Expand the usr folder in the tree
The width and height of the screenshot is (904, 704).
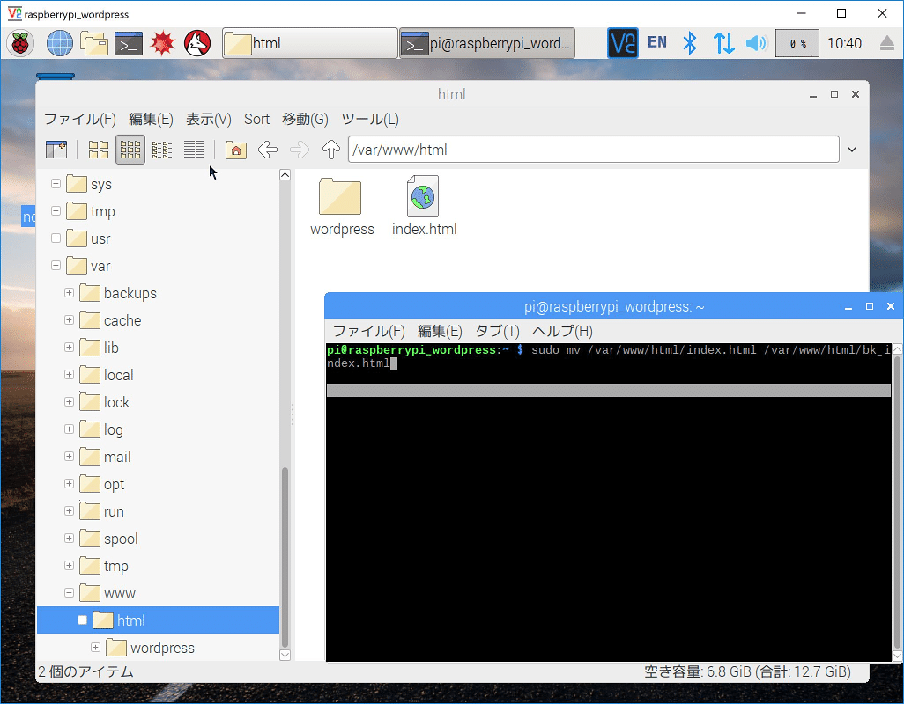[x=56, y=238]
